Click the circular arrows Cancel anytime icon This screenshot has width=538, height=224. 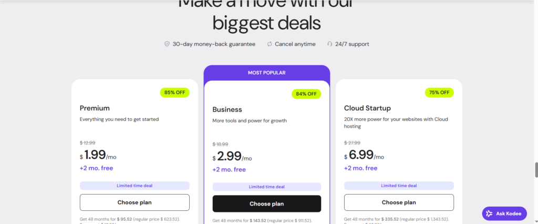(x=270, y=44)
